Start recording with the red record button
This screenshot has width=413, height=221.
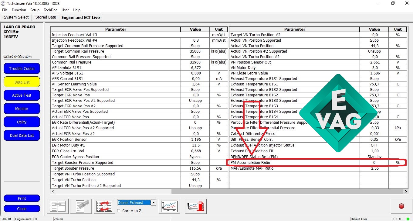tap(401, 206)
